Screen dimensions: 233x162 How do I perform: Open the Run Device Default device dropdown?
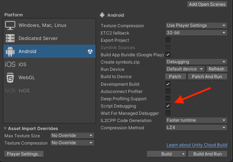185,69
